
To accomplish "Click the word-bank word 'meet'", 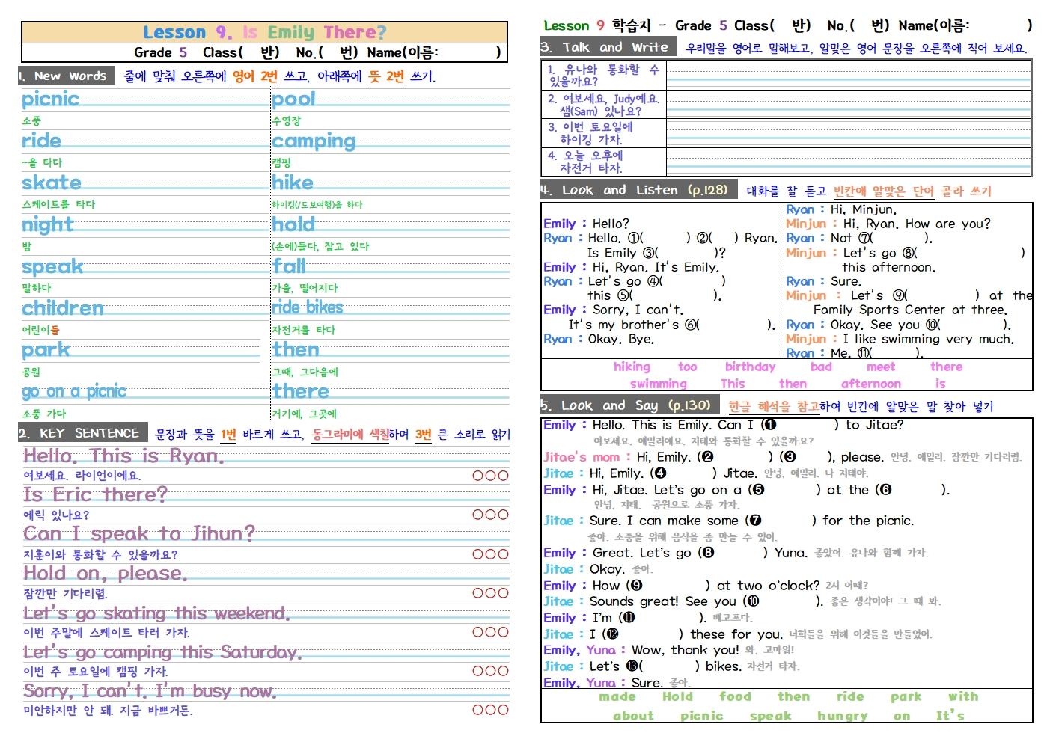I will pyautogui.click(x=881, y=367).
